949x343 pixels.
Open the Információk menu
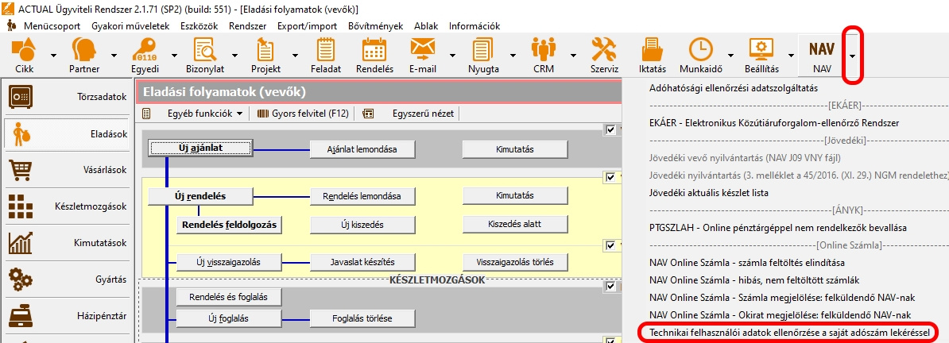474,26
